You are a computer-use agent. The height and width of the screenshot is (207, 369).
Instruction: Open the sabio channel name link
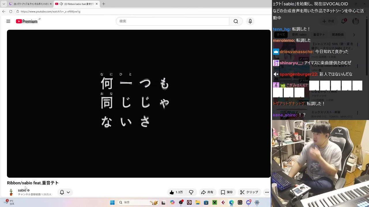[22, 190]
